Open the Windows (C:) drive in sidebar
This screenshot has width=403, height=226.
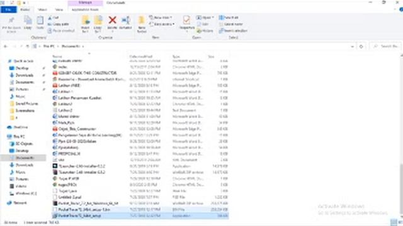coord(26,193)
